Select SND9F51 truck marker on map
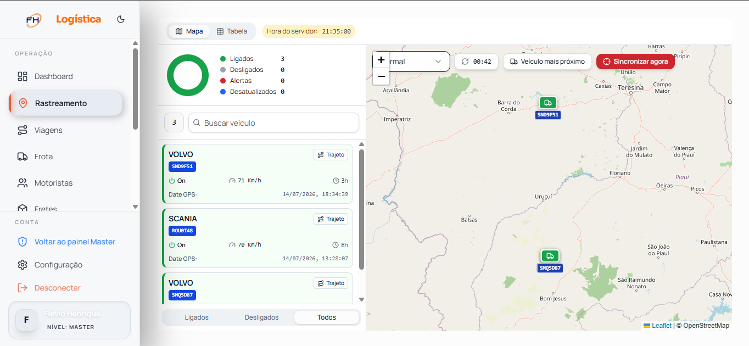Screen dimensions: 749x346 coord(548,103)
